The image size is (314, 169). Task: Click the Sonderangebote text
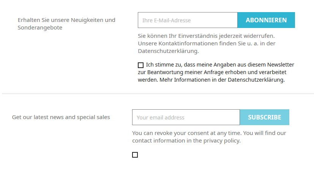click(x=40, y=28)
